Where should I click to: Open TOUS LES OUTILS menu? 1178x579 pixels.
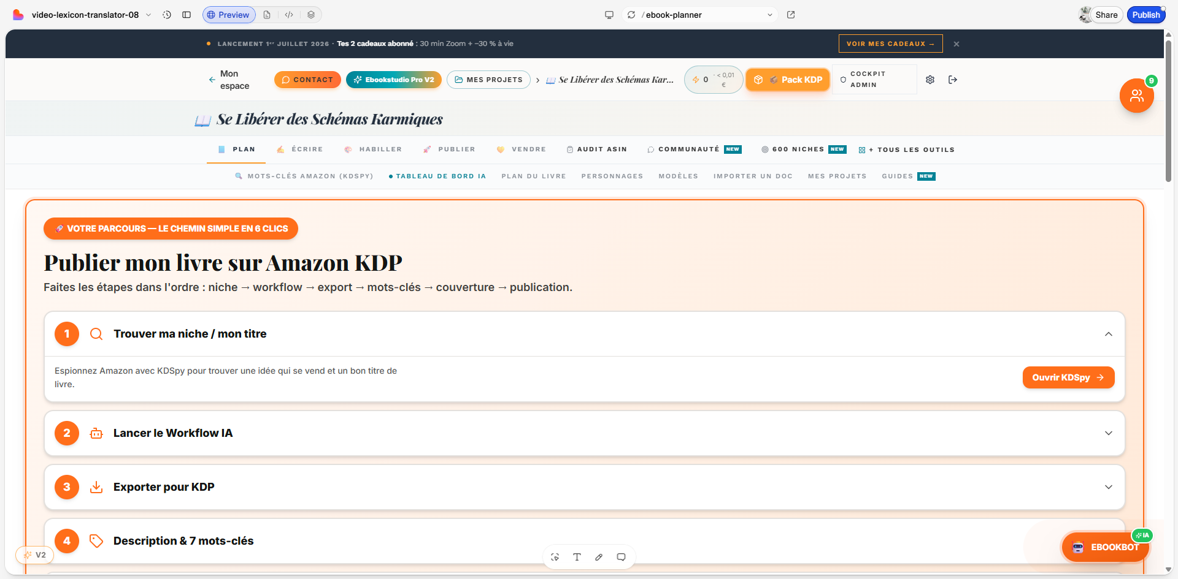pyautogui.click(x=907, y=150)
